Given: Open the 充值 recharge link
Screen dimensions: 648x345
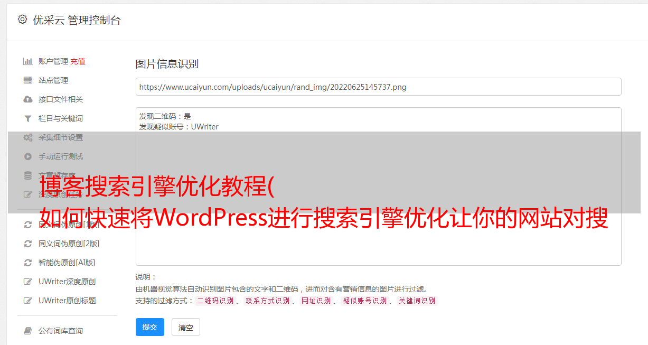Looking at the screenshot, I should click(78, 61).
